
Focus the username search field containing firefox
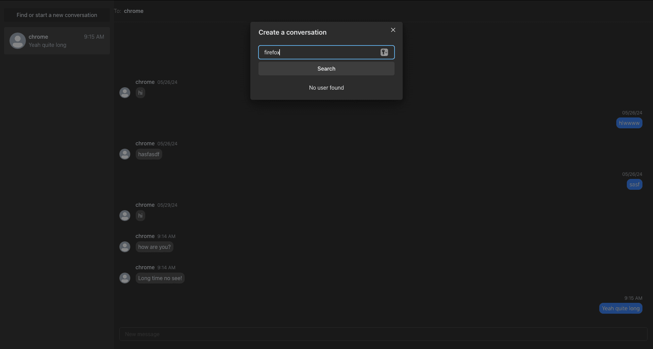(326, 52)
